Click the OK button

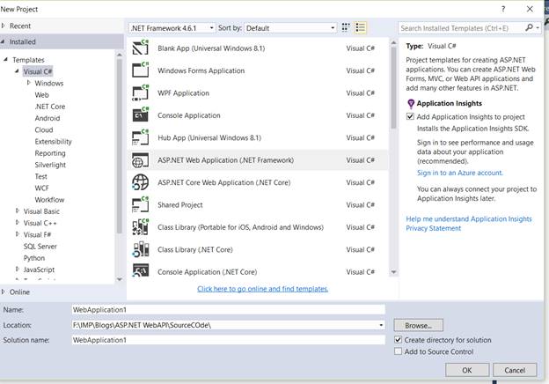(467, 370)
